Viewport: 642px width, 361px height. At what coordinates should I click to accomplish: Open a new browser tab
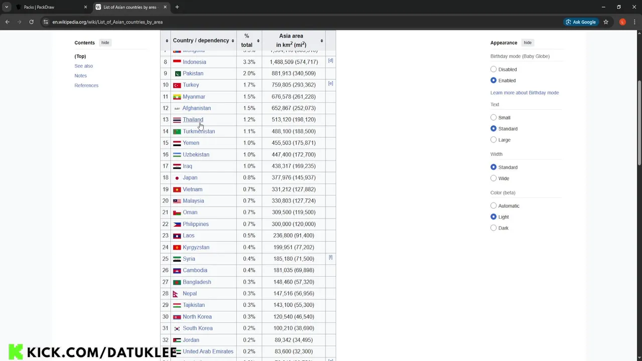click(x=177, y=7)
